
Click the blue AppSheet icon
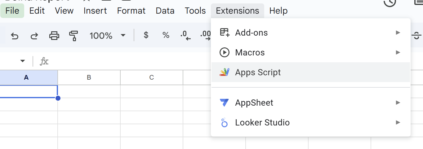coord(225,103)
